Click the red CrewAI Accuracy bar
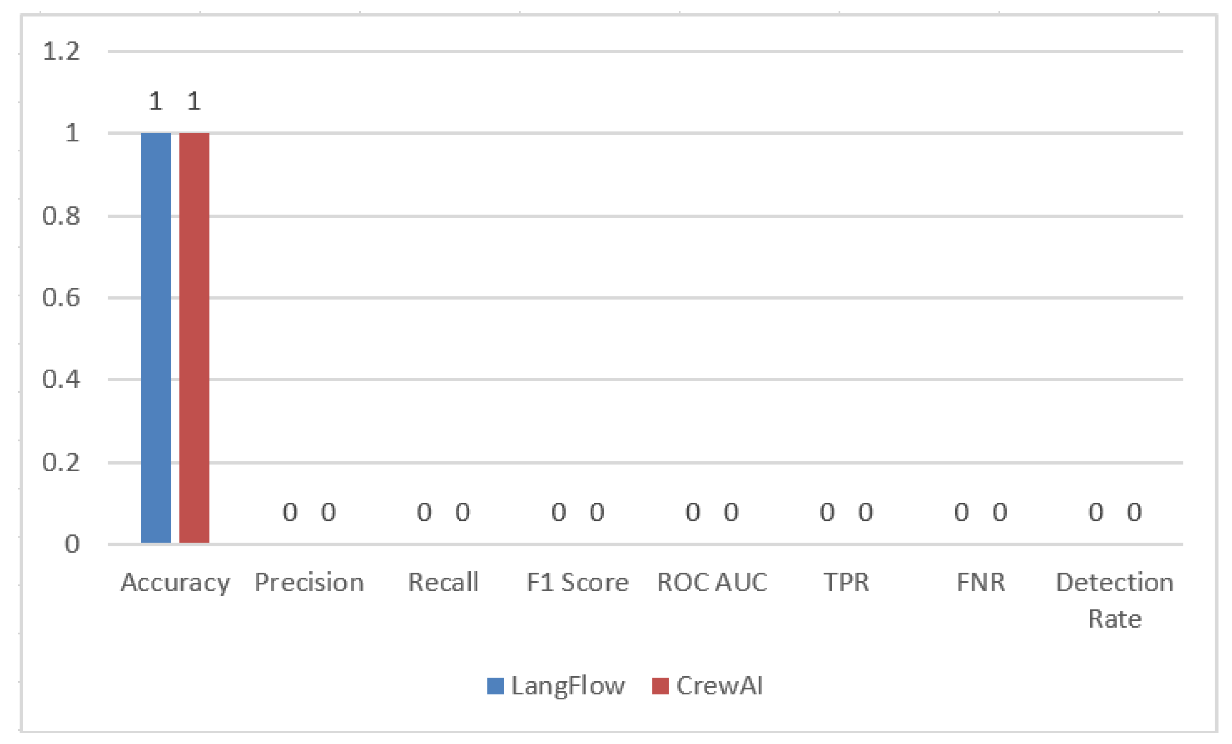This screenshot has width=1232, height=744. tap(194, 338)
